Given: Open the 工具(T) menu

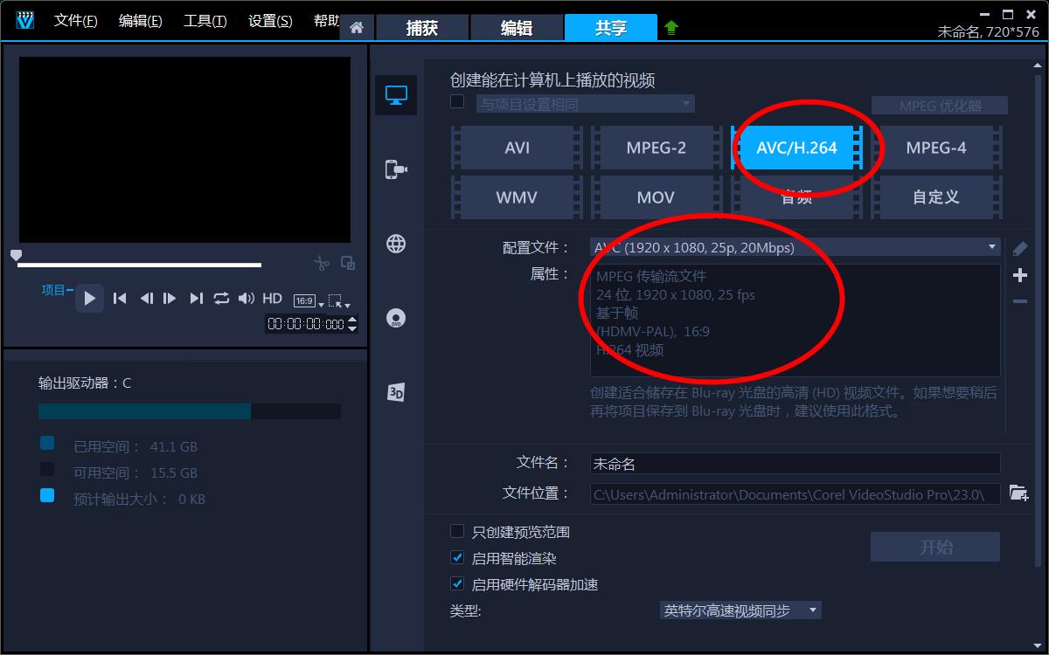Looking at the screenshot, I should (205, 21).
